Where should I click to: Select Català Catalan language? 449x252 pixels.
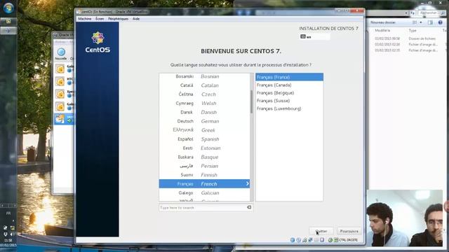(204, 85)
